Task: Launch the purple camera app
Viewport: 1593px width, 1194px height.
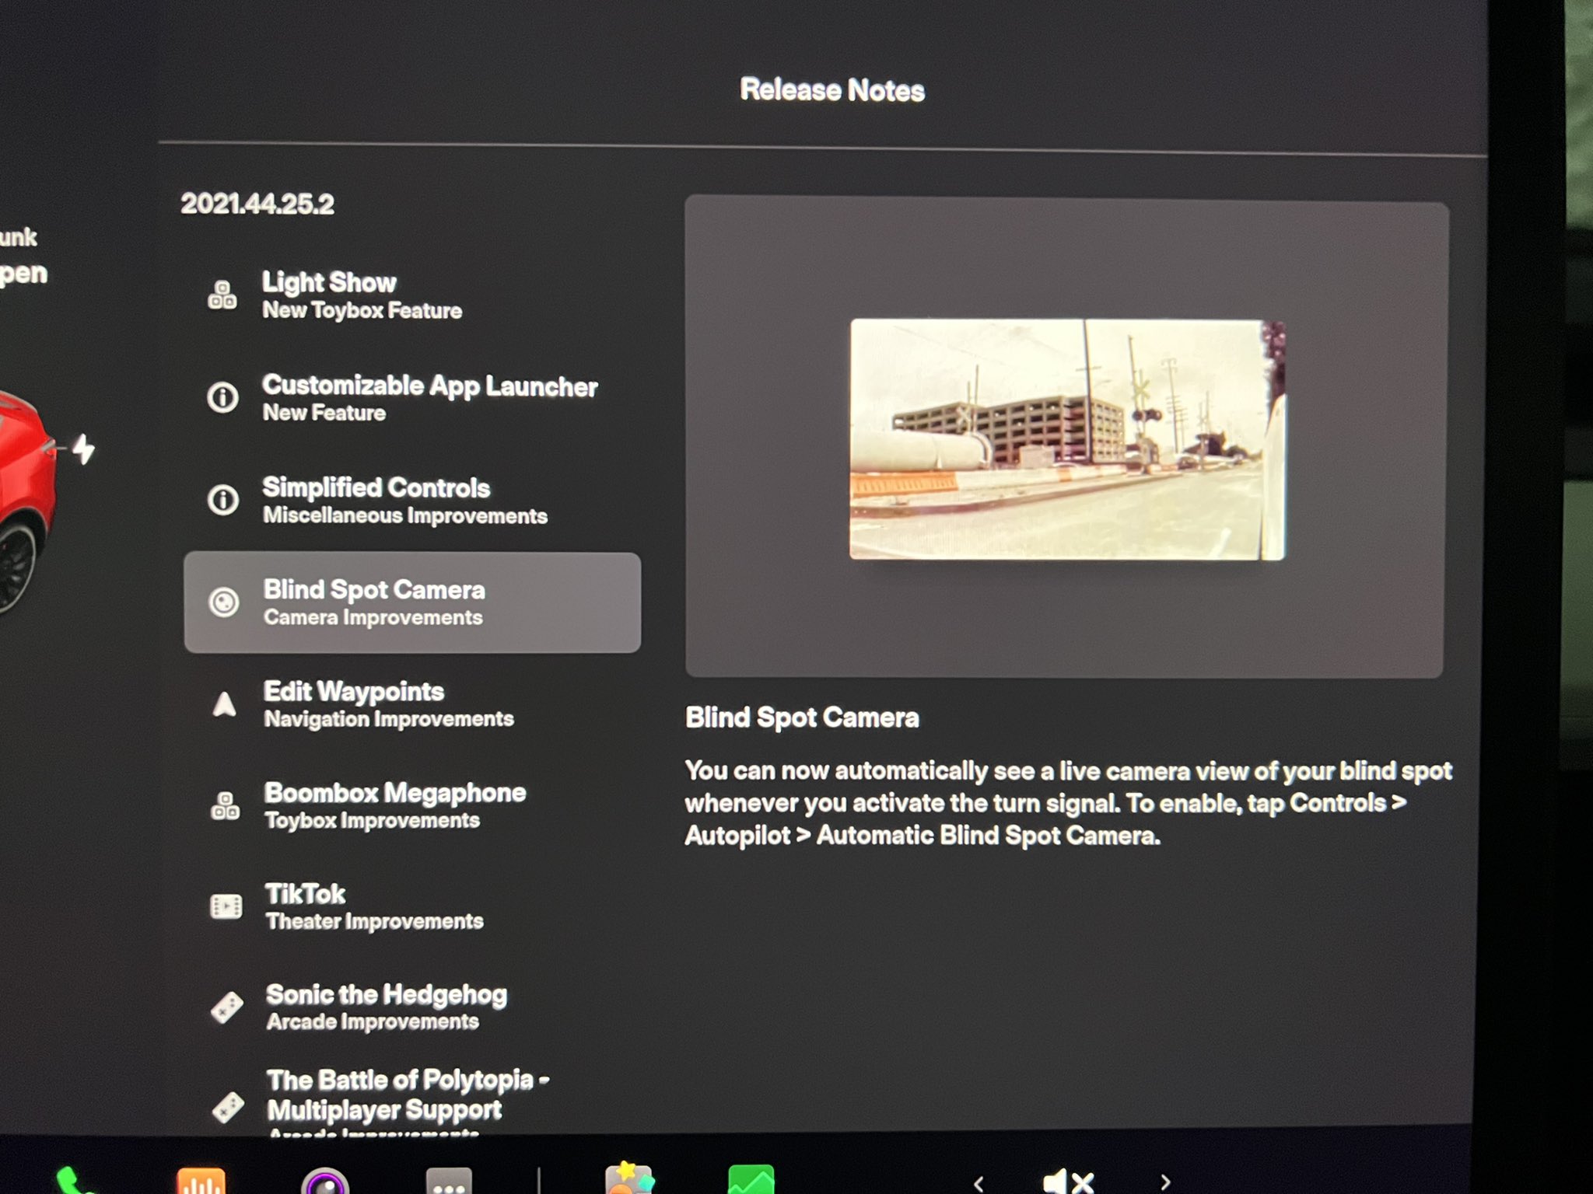Action: tap(324, 1182)
